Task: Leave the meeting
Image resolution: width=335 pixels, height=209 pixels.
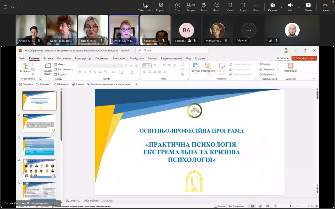Action: [x=325, y=7]
